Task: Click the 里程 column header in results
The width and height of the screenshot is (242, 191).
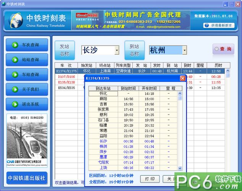Action: pyautogui.click(x=200, y=65)
